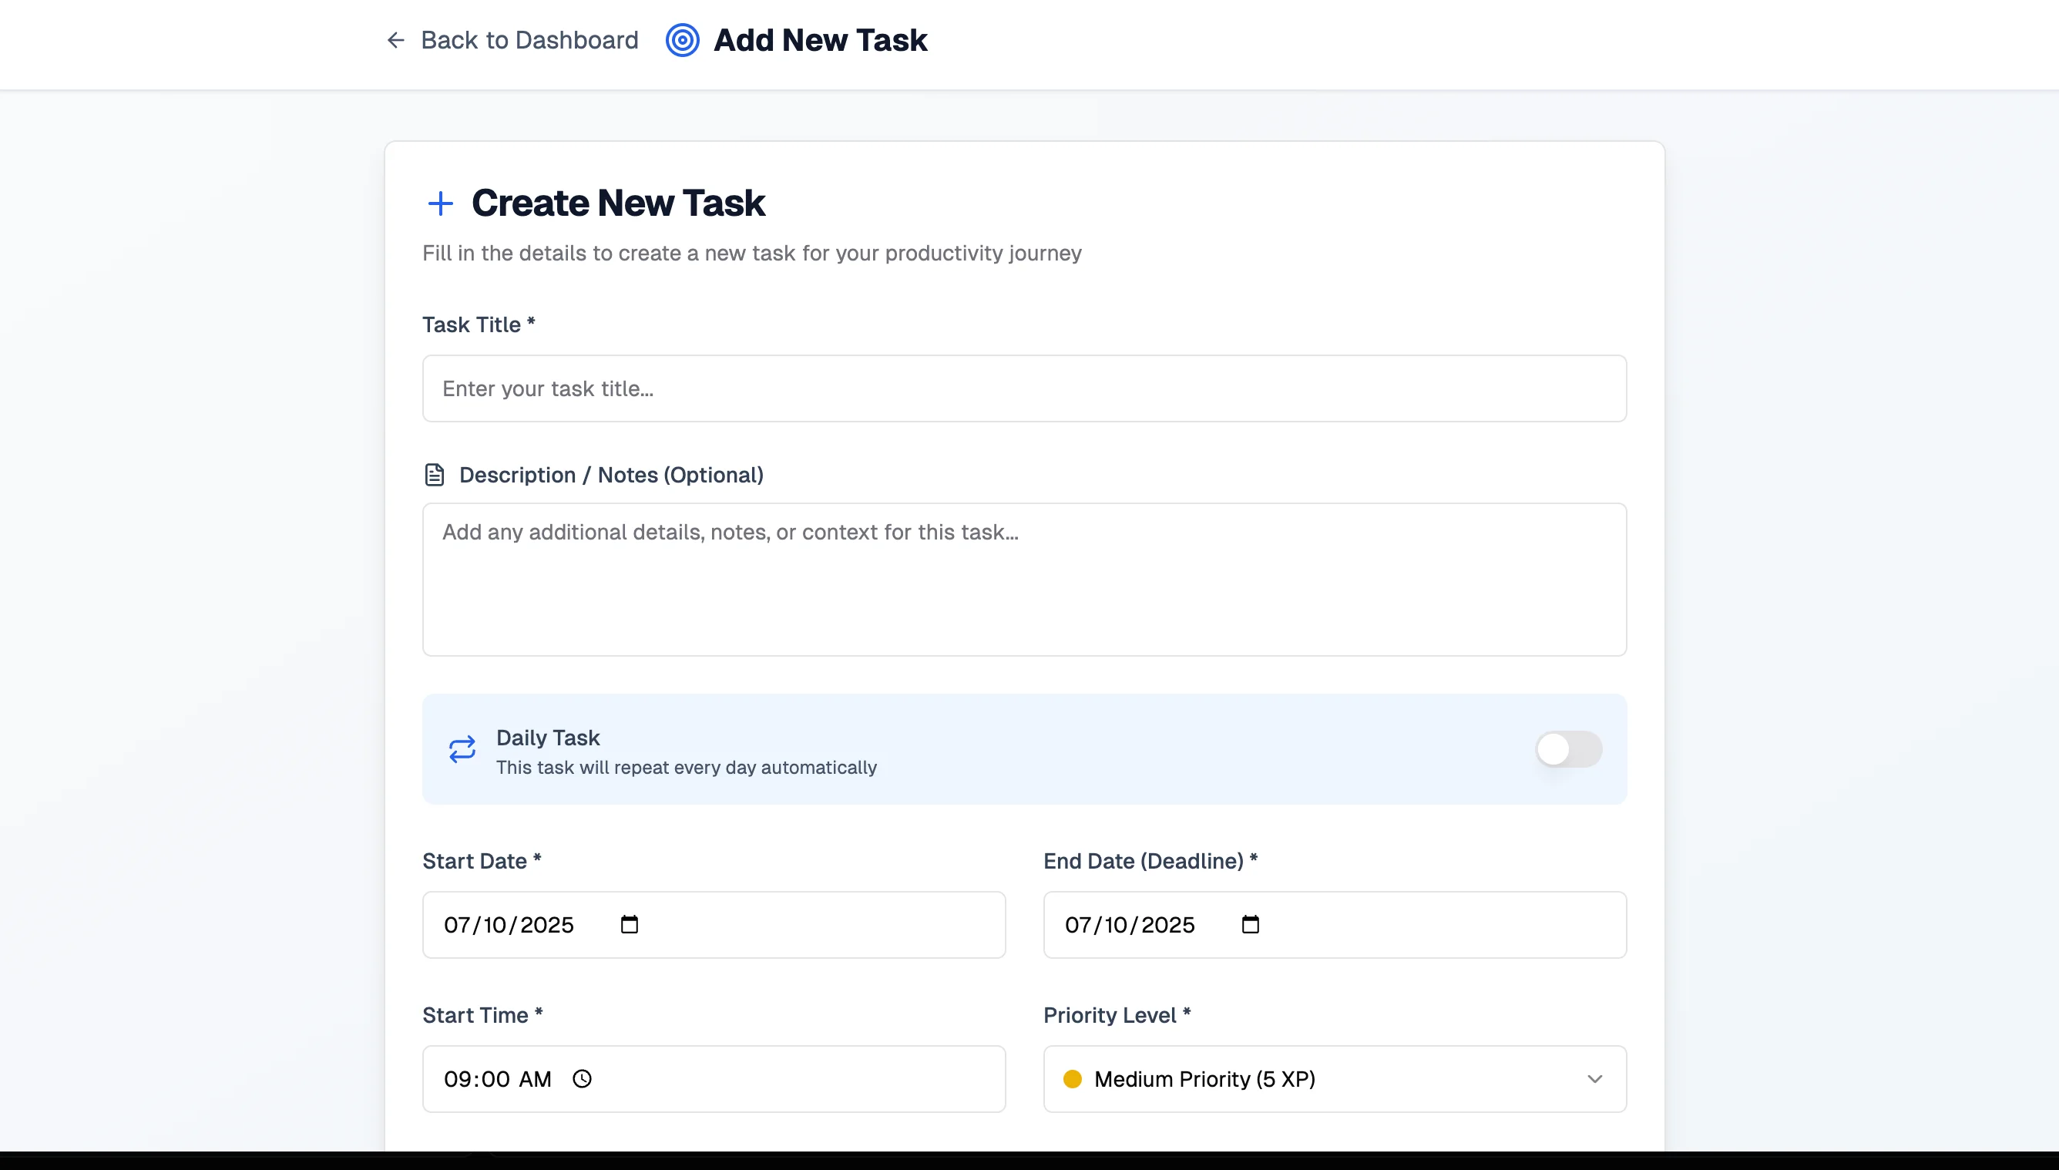The width and height of the screenshot is (2059, 1170).
Task: Click the AM period in Start Time
Action: pos(535,1079)
